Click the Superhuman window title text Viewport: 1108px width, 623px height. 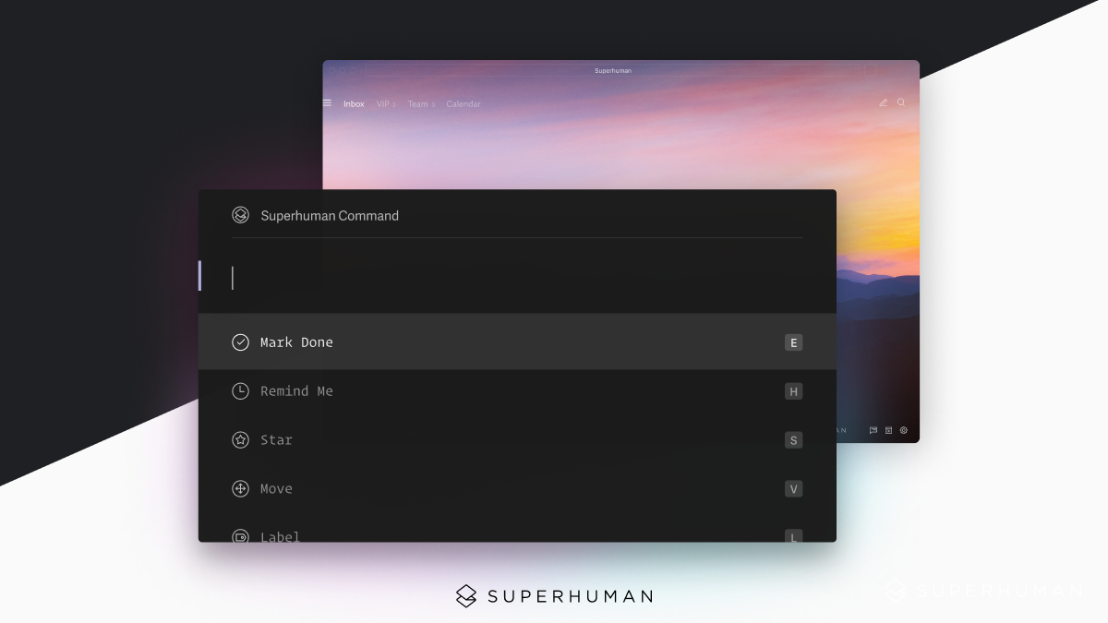(613, 71)
